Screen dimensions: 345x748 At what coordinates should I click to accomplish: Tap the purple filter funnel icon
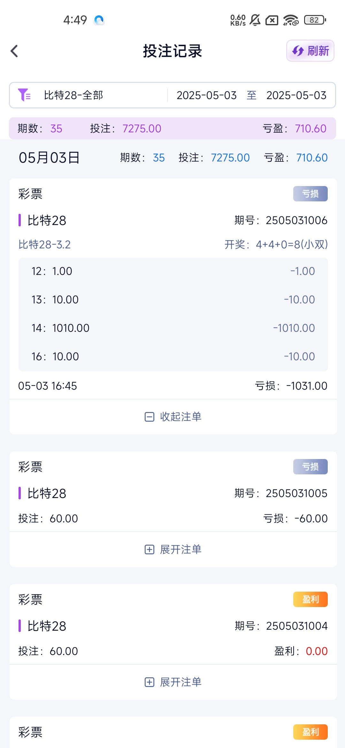pos(24,95)
